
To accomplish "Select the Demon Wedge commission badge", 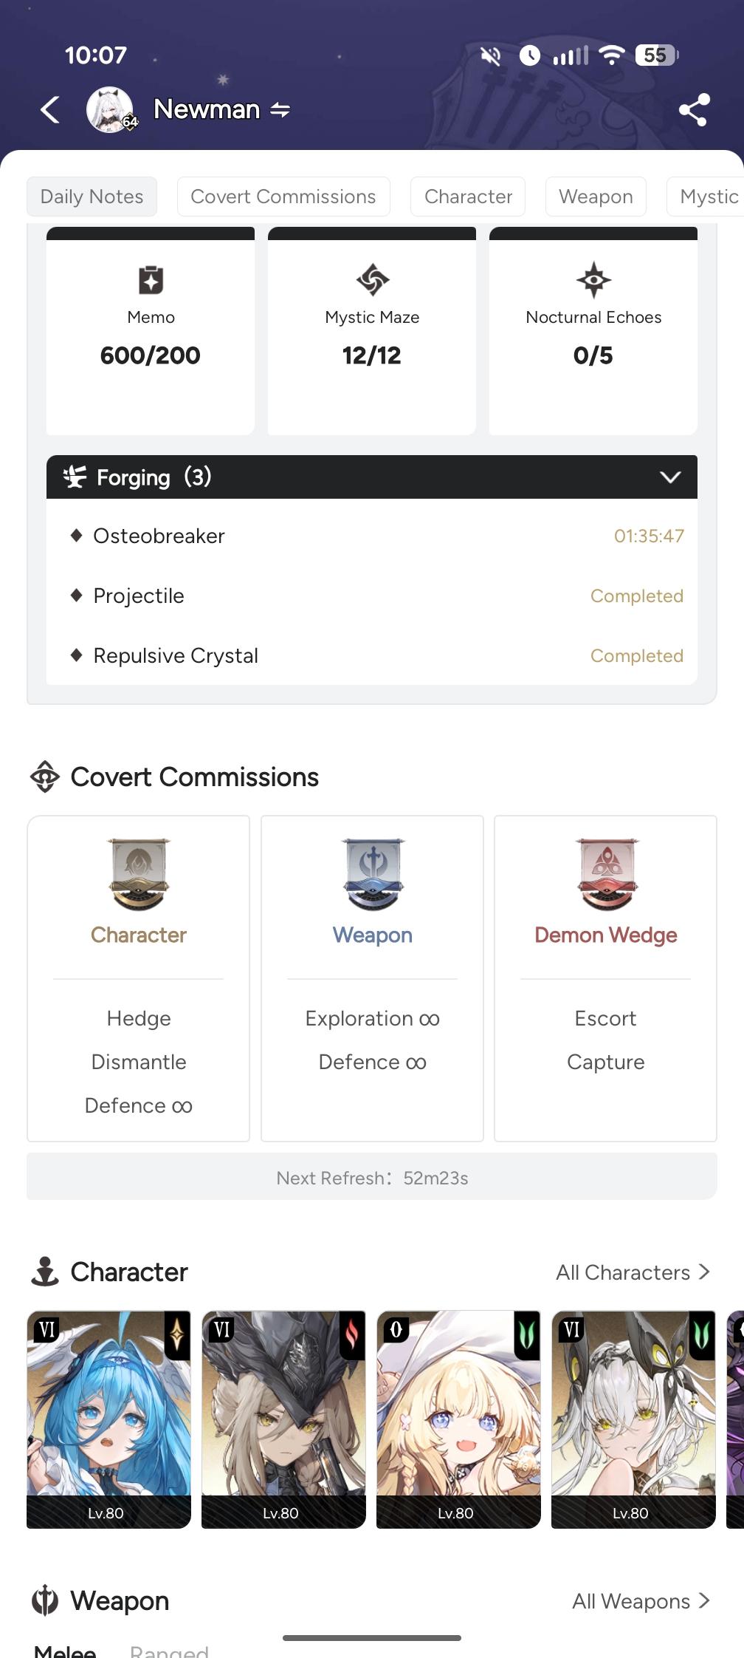I will click(x=606, y=874).
